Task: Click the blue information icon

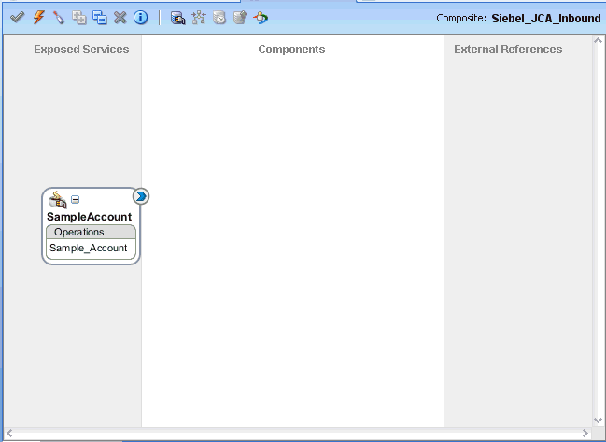Action: click(141, 18)
